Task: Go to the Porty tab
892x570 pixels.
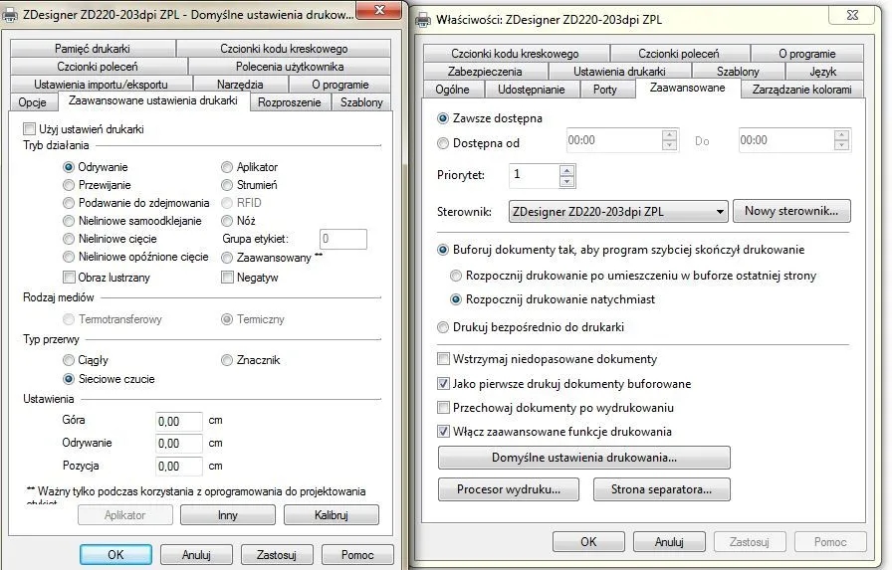Action: [x=604, y=90]
